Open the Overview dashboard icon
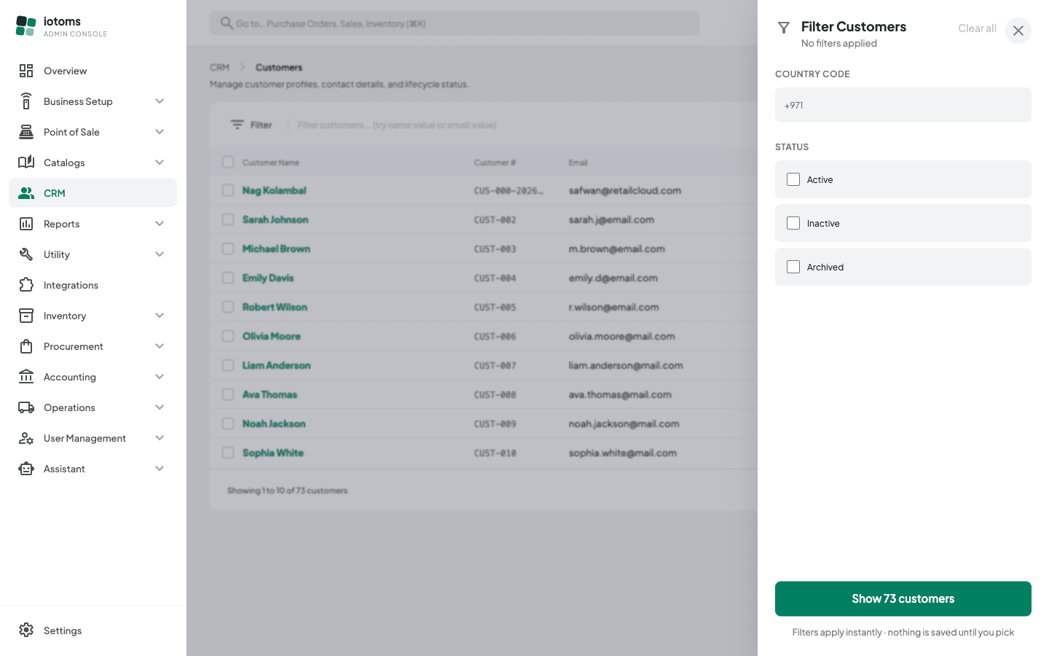Screen dimensions: 1049x656 point(26,71)
